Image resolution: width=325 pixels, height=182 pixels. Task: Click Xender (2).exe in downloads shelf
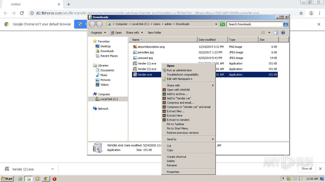(23, 169)
